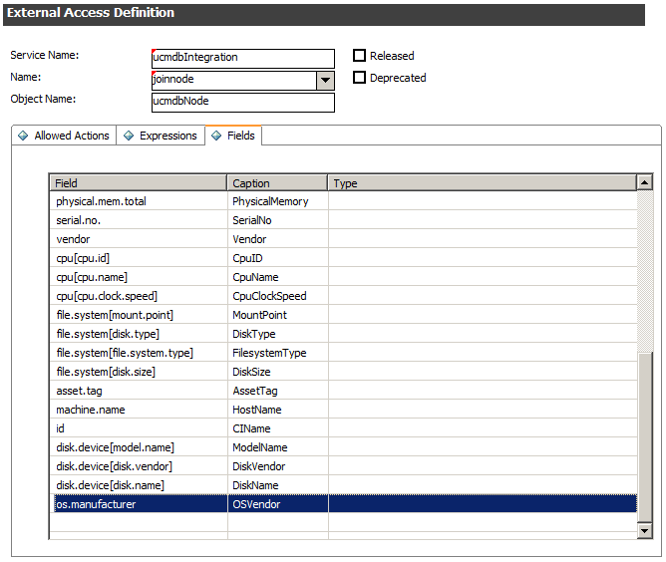Click the diamond icon on Fields tab
The width and height of the screenshot is (666, 562).
tap(216, 136)
